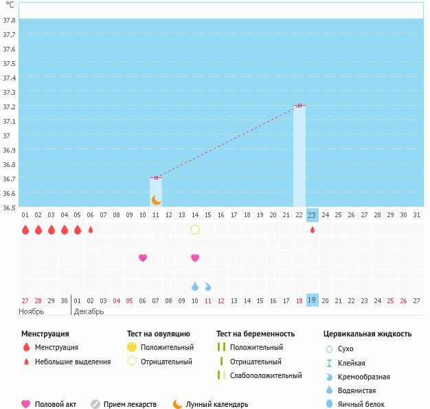
Task: Select the 36.7 temperature point on day 11
Action: click(156, 178)
